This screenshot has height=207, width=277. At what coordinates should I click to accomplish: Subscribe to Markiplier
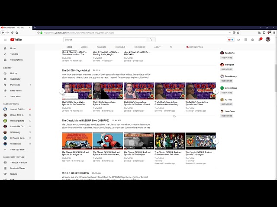(227, 69)
